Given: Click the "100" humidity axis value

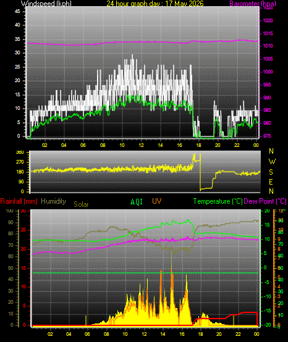Looking at the screenshot, I should click(10, 211).
